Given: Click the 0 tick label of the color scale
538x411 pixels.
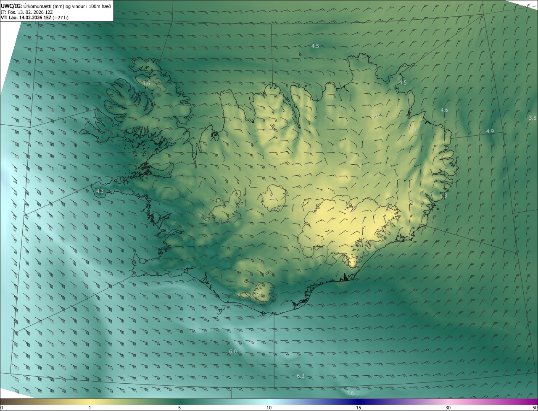Looking at the screenshot, I should (x=1, y=408).
